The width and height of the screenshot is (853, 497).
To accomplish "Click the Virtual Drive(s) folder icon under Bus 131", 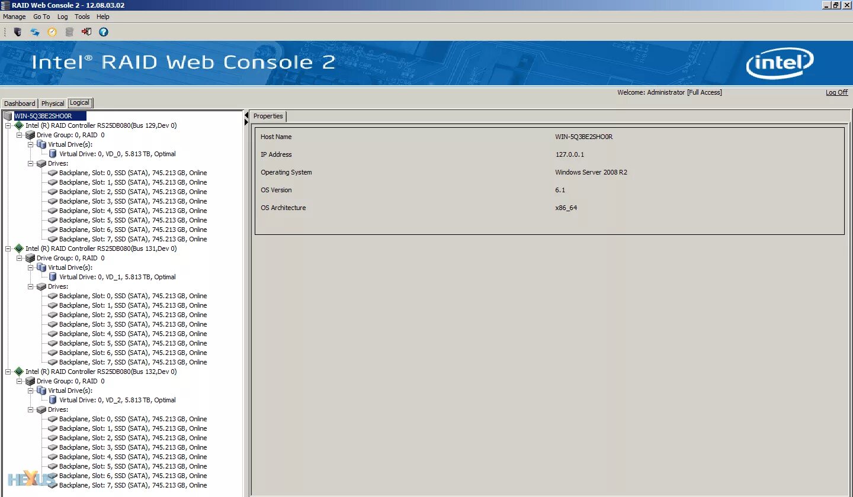I will point(41,267).
